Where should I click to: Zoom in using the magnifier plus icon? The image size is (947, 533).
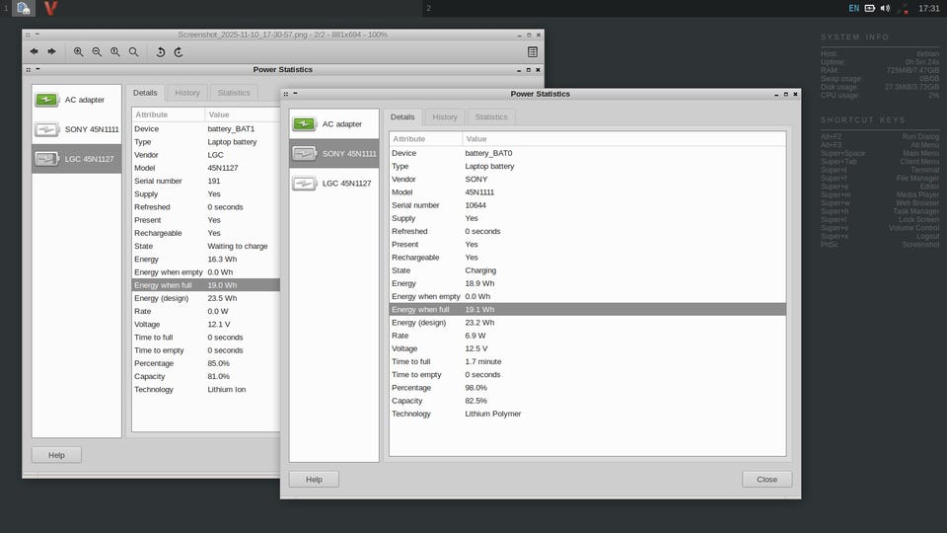click(x=79, y=51)
